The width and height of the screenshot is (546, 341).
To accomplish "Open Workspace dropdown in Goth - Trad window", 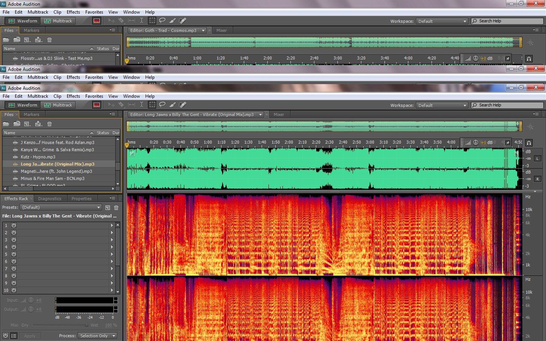I will pyautogui.click(x=442, y=21).
